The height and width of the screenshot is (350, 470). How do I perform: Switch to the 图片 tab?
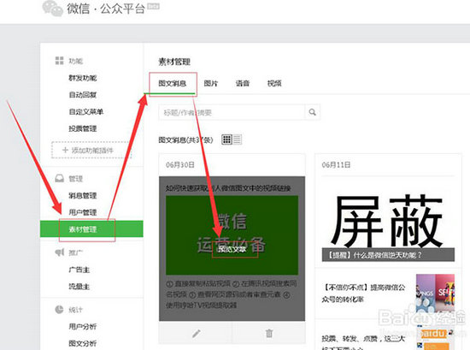pyautogui.click(x=211, y=83)
